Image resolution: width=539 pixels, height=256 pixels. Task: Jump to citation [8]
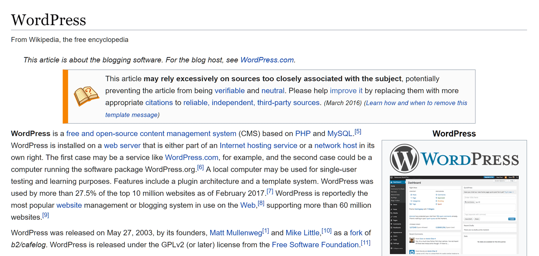coord(261,203)
